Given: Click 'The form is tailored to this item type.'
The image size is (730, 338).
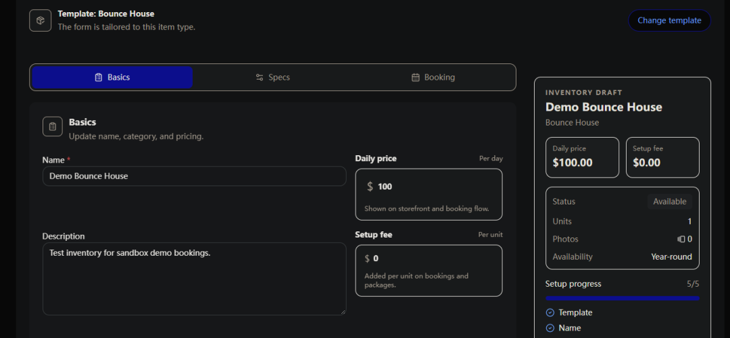Looking at the screenshot, I should coord(126,27).
